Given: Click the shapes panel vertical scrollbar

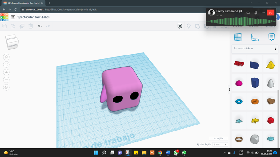Looking at the screenshot, I should tap(278, 119).
